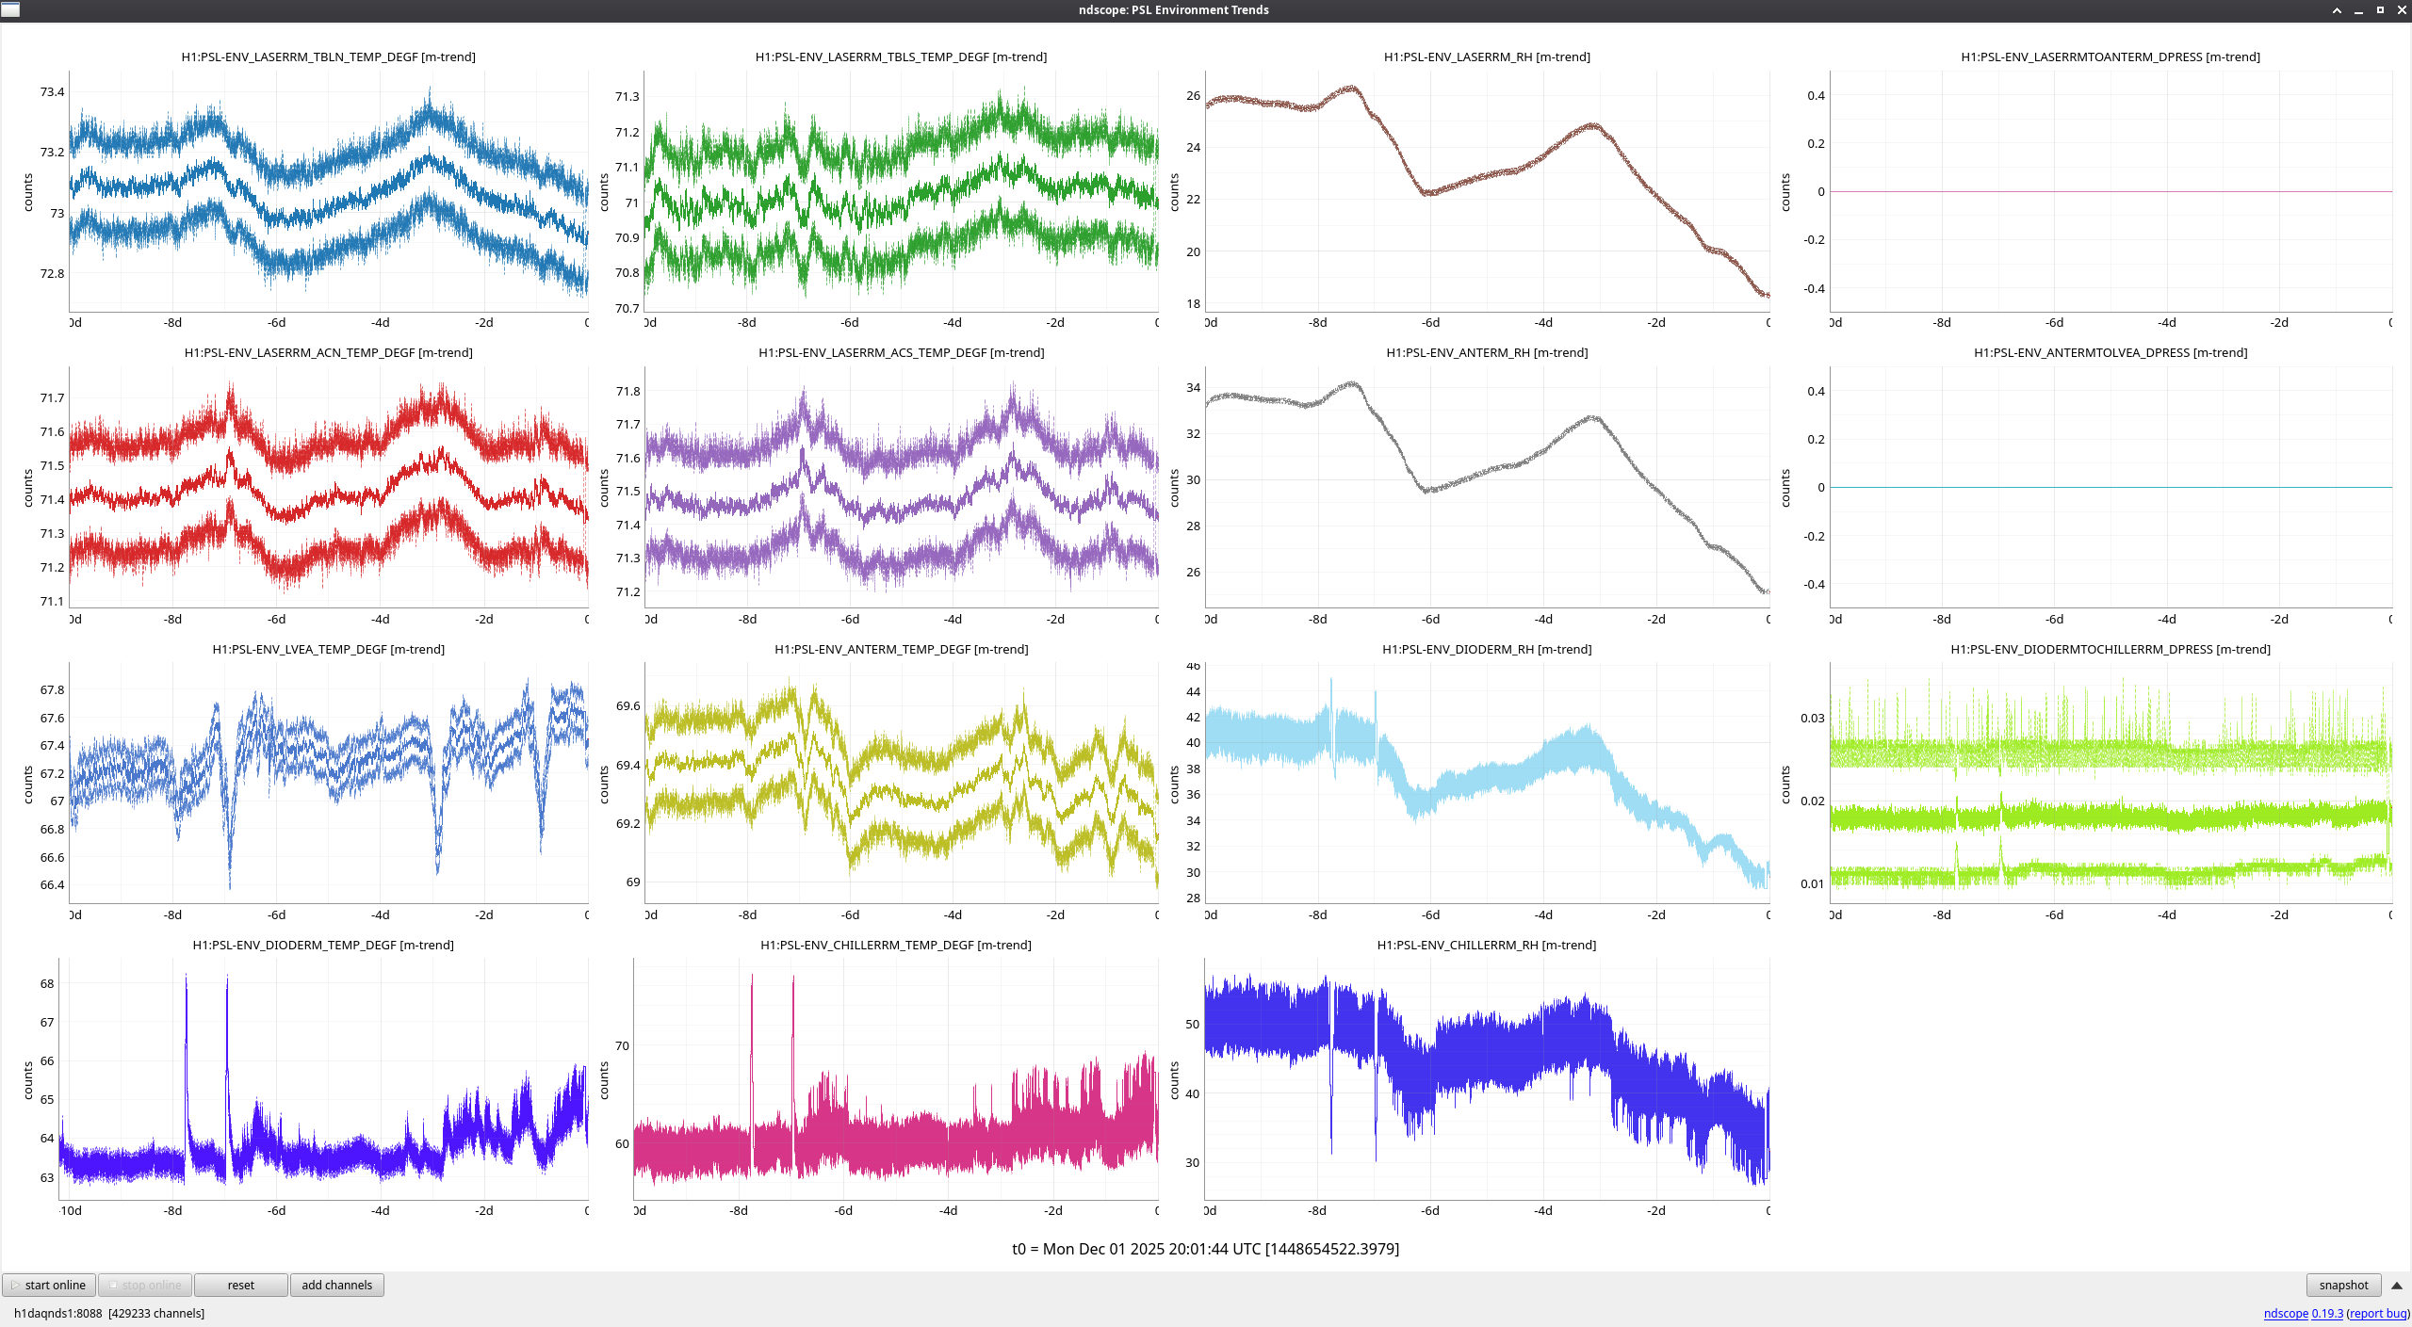Take a snapshot of the plots
Image resolution: width=2412 pixels, height=1327 pixels.
point(2342,1285)
